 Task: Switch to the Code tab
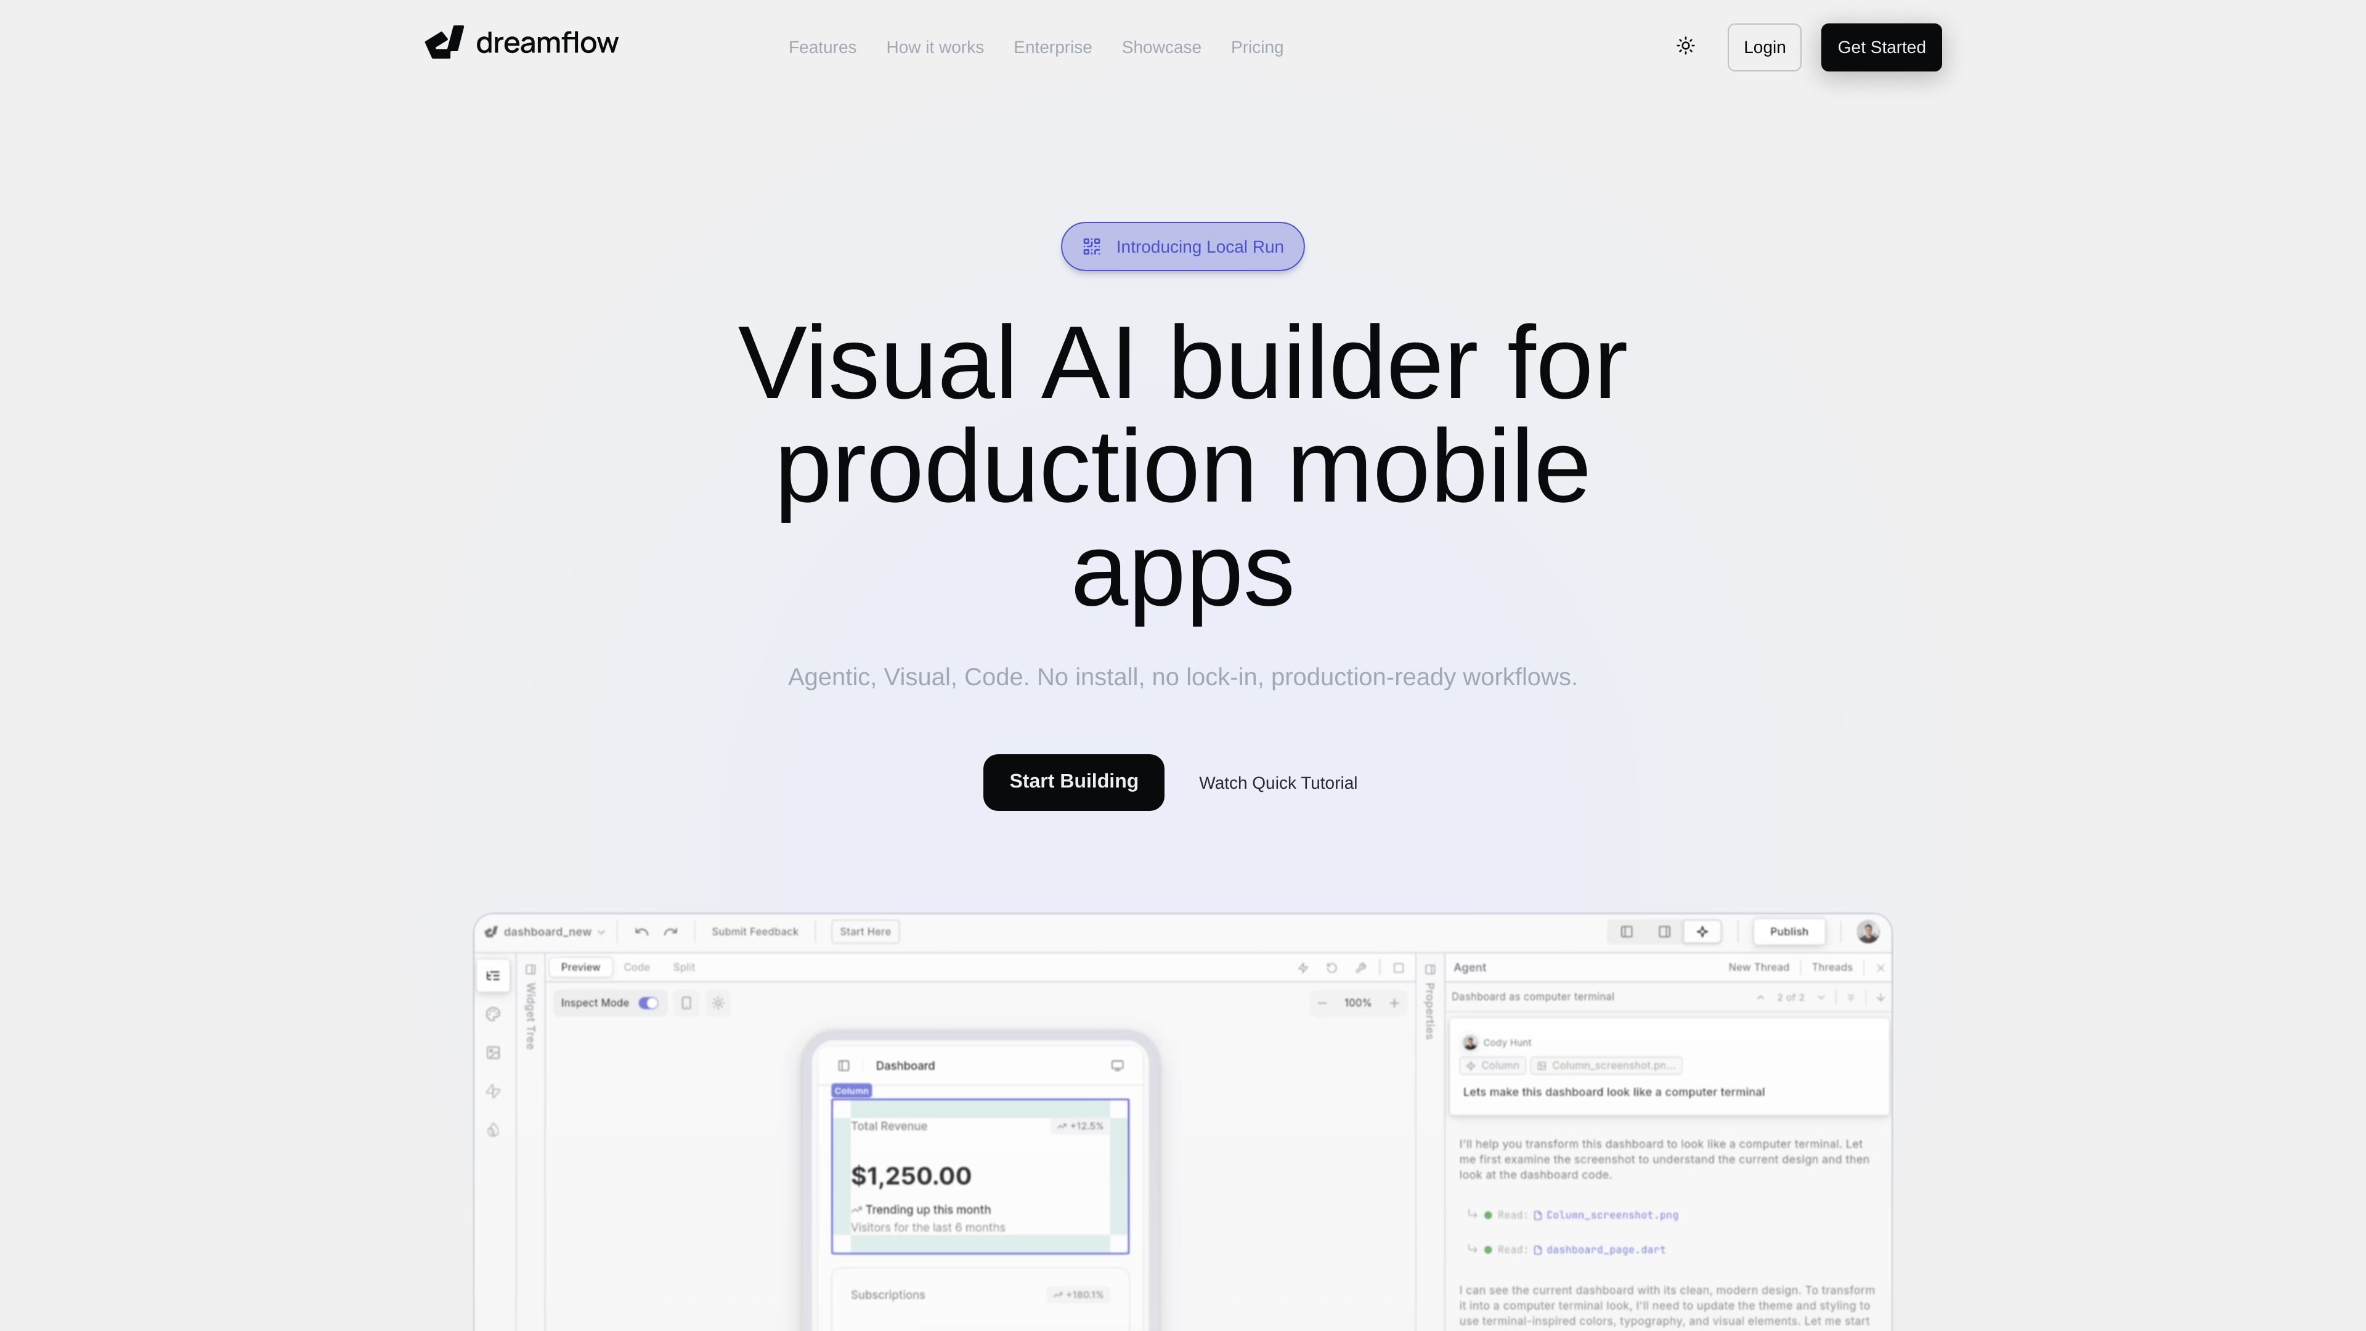click(636, 967)
